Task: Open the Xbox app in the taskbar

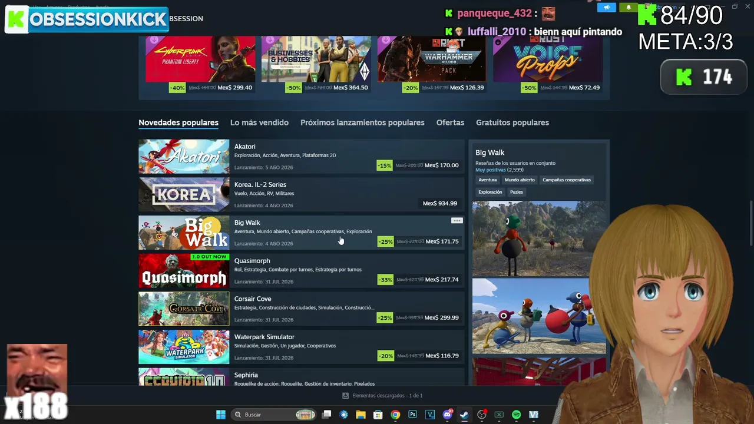Action: [x=499, y=415]
